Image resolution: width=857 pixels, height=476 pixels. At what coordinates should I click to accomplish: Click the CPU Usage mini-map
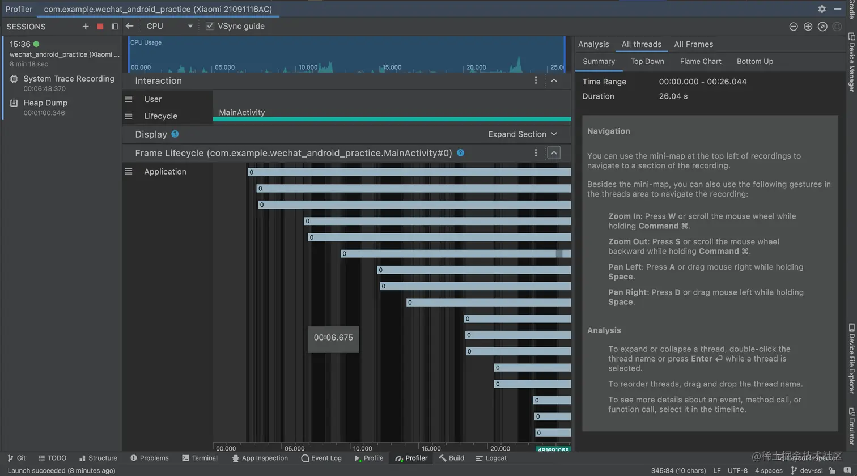(347, 55)
